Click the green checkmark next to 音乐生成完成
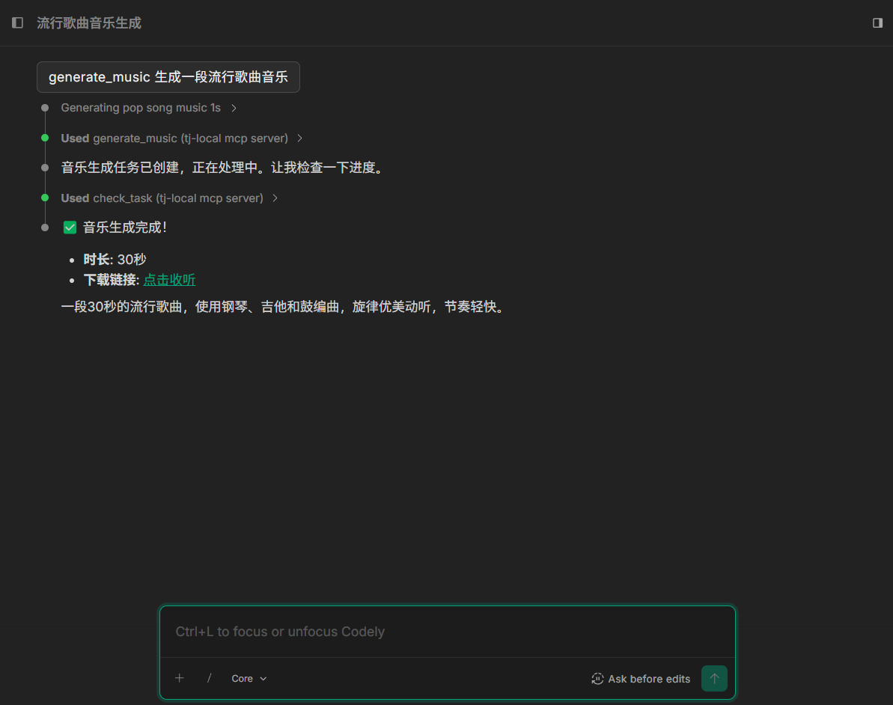Viewport: 893px width, 705px height. (x=70, y=228)
